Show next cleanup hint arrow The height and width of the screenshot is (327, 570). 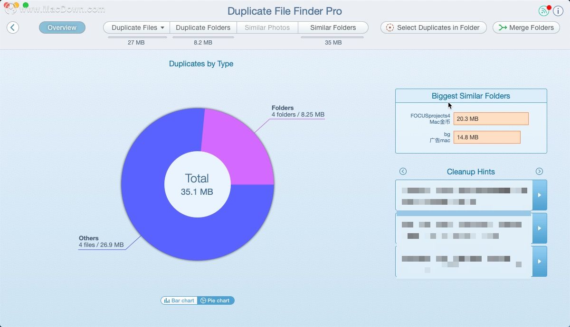[539, 172]
